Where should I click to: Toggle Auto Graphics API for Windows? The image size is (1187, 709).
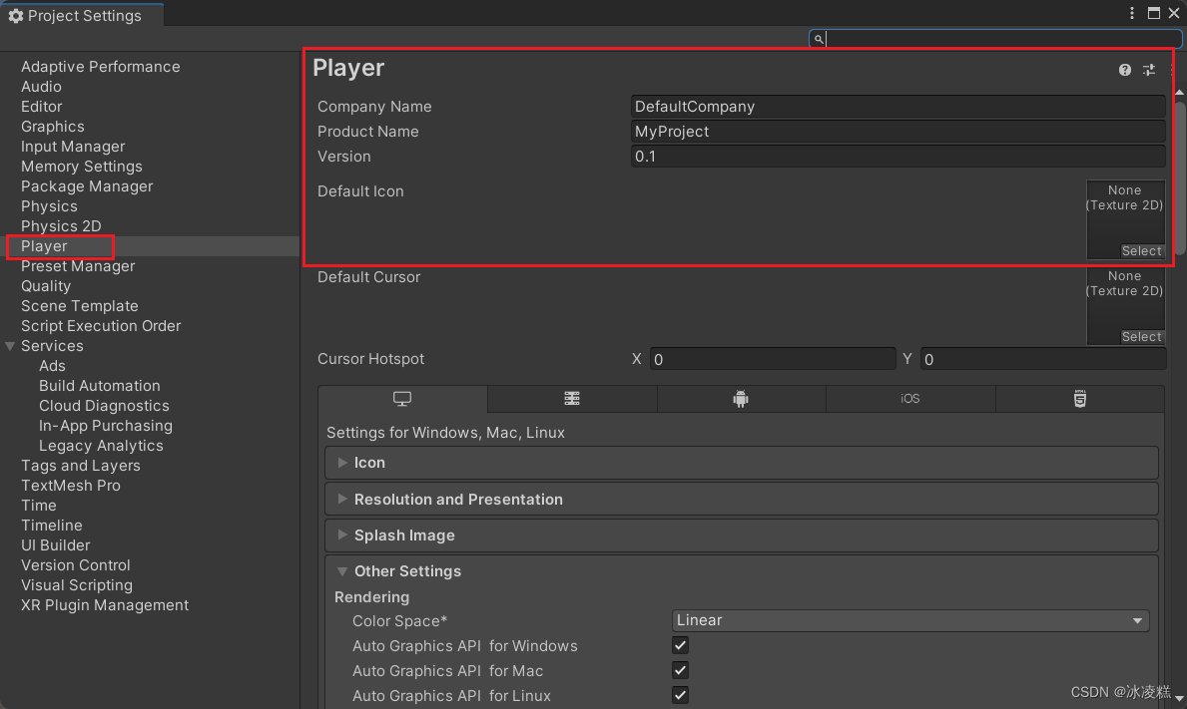(680, 645)
